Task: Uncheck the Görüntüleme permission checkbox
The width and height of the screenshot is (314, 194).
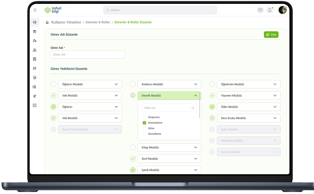Action: point(144,123)
